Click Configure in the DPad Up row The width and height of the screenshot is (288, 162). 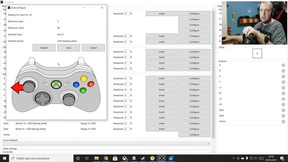point(194,52)
